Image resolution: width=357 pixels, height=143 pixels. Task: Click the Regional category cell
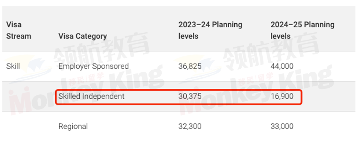73,126
